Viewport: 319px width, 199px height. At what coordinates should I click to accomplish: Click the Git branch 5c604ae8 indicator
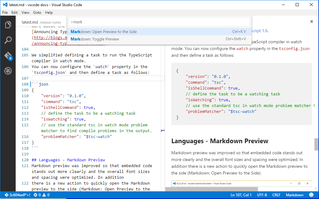18,195
